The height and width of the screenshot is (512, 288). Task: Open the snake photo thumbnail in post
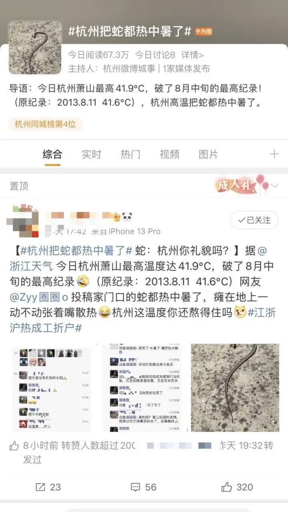(235, 388)
